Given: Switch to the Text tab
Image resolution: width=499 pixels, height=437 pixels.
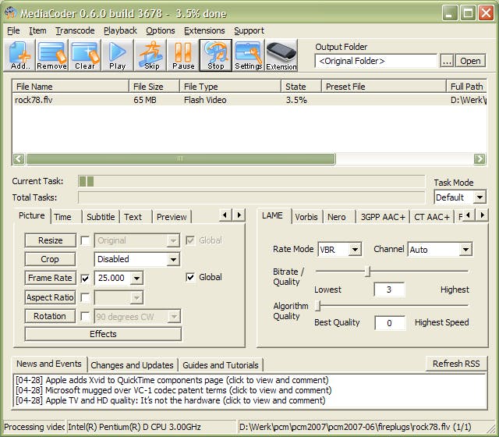Looking at the screenshot, I should pyautogui.click(x=136, y=217).
